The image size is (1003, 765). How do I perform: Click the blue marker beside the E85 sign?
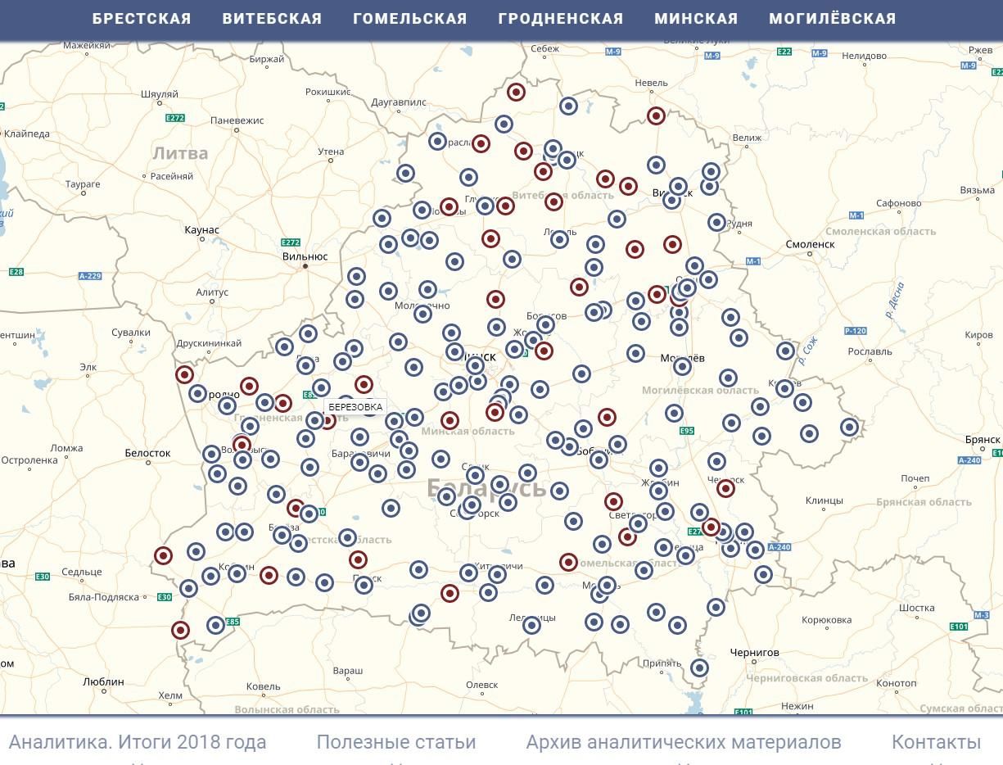coord(215,625)
